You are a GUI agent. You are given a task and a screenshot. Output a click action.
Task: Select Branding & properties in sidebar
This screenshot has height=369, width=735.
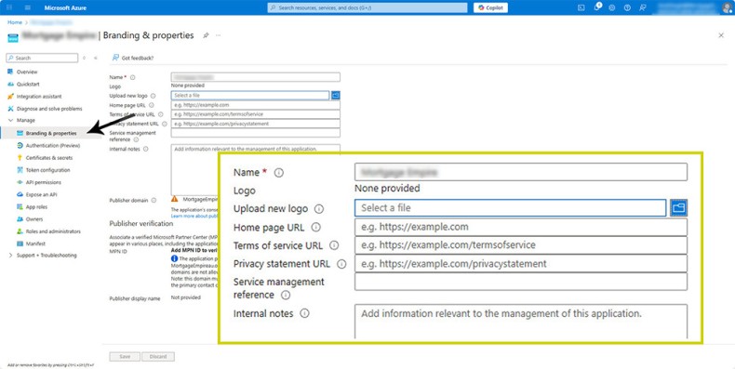pos(51,134)
